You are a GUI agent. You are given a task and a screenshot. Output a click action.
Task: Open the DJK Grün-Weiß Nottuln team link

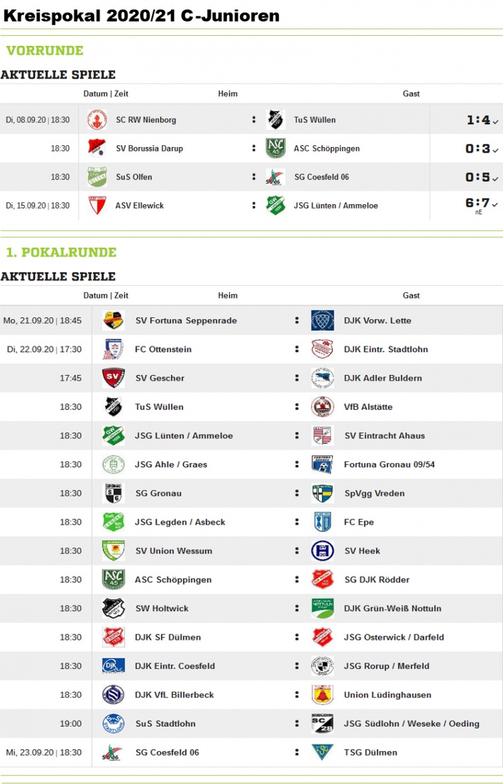click(392, 609)
